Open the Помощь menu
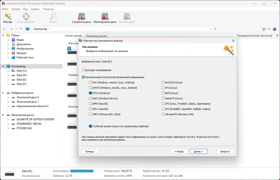This screenshot has height=180, width=280. pos(48,9)
